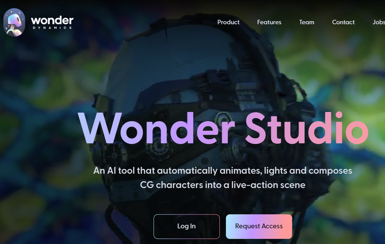Click the letter "o" ending Studio headline
385x244 pixels.
(x=357, y=131)
